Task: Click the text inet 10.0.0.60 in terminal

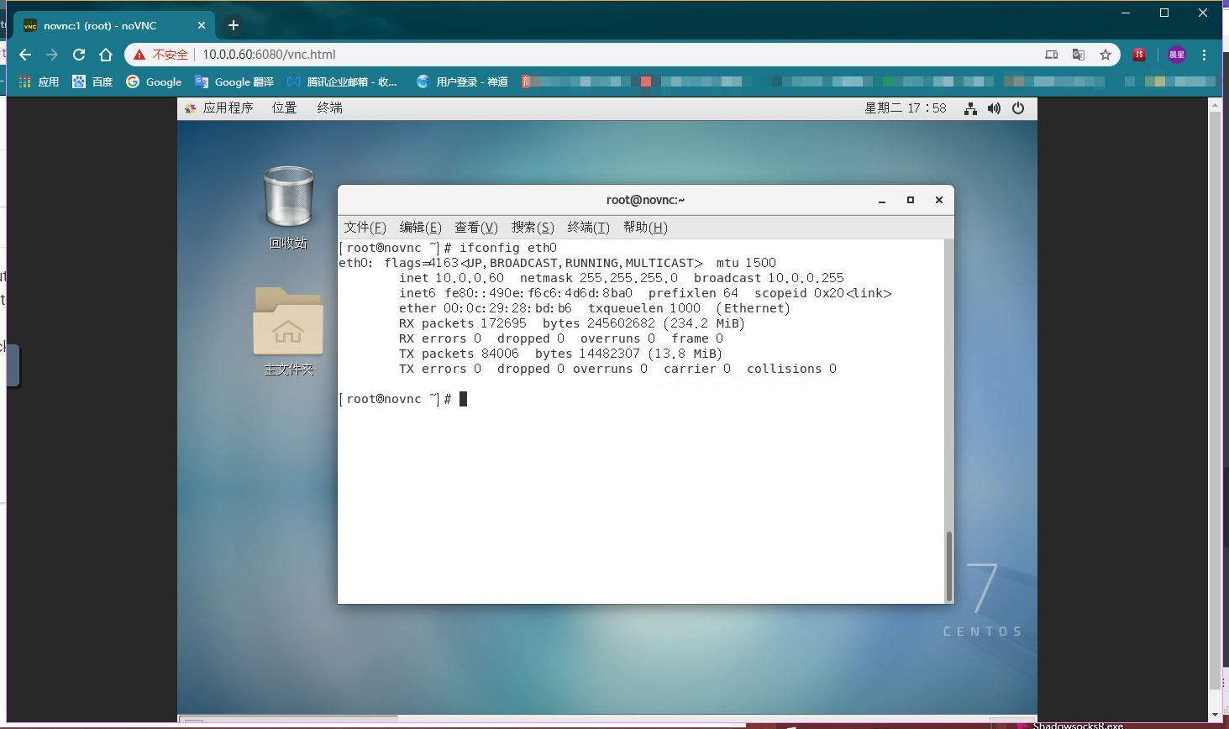Action: pos(452,278)
